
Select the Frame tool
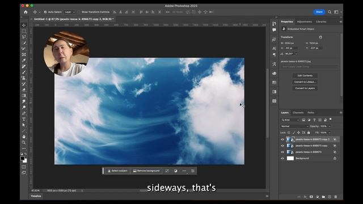[x=24, y=54]
